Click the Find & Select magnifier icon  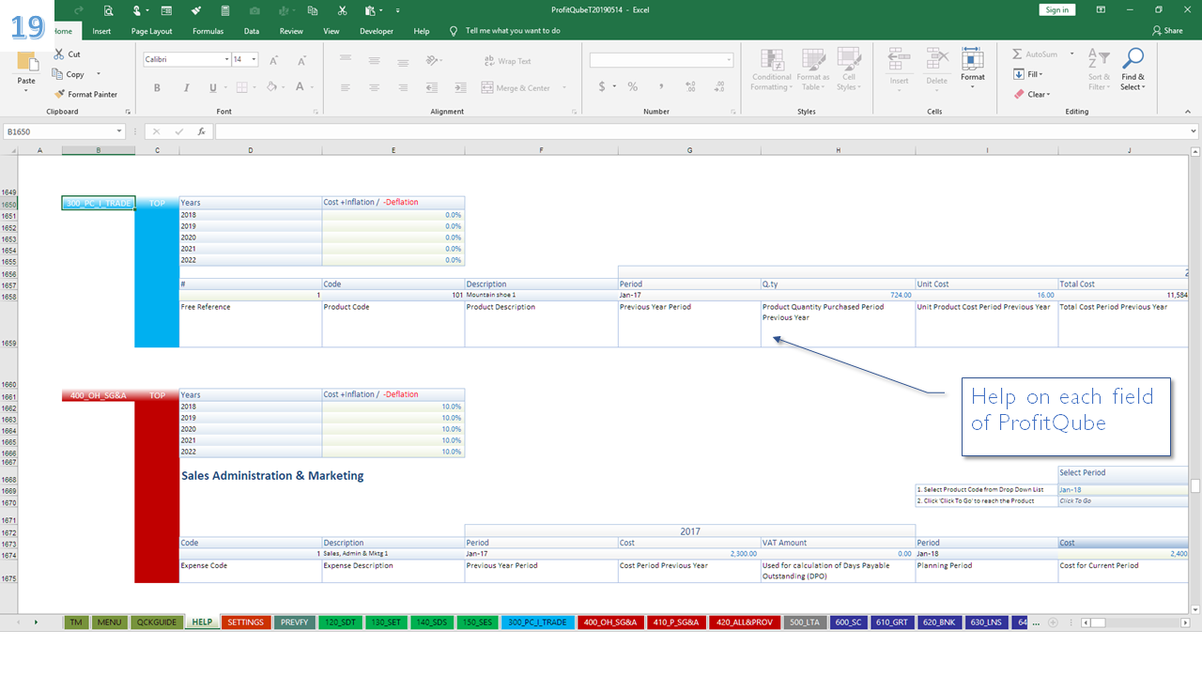point(1133,58)
